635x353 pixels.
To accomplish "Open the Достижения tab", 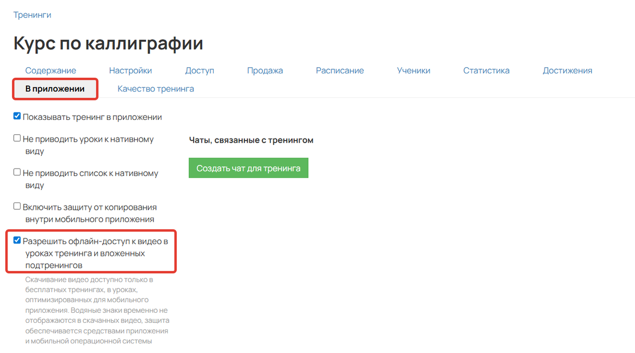I will click(x=567, y=70).
